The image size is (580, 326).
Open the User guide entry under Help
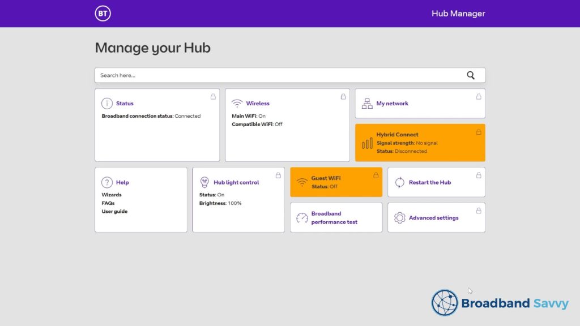click(114, 212)
